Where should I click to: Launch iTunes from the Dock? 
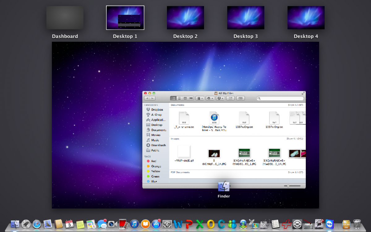point(134,224)
